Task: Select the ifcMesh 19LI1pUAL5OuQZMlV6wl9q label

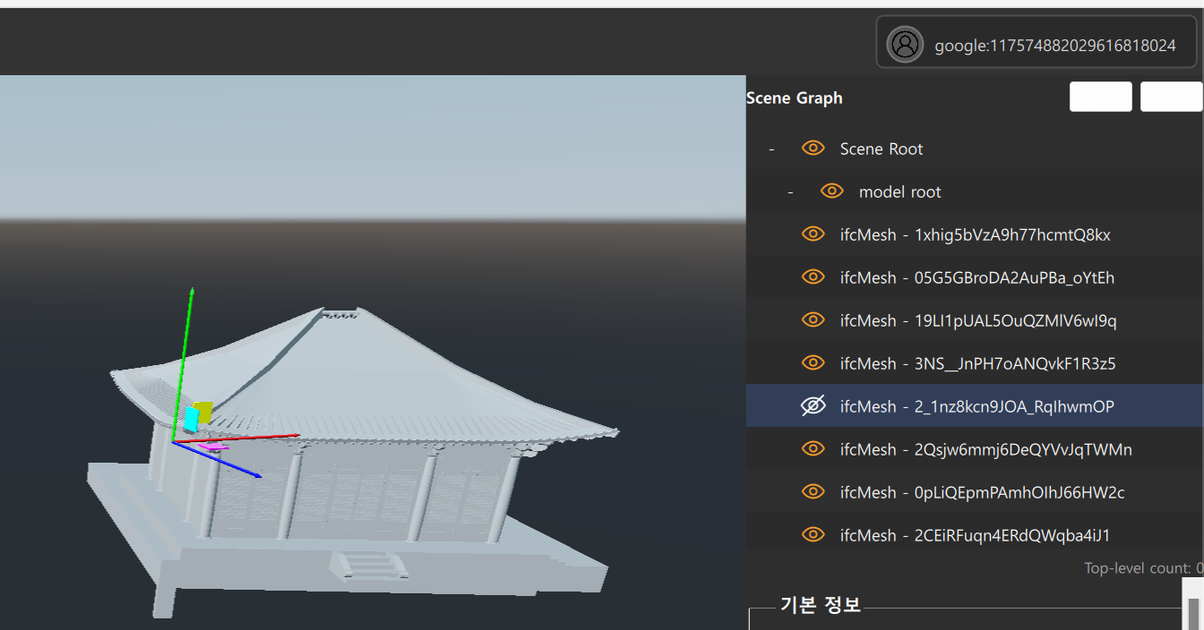Action: 978,320
